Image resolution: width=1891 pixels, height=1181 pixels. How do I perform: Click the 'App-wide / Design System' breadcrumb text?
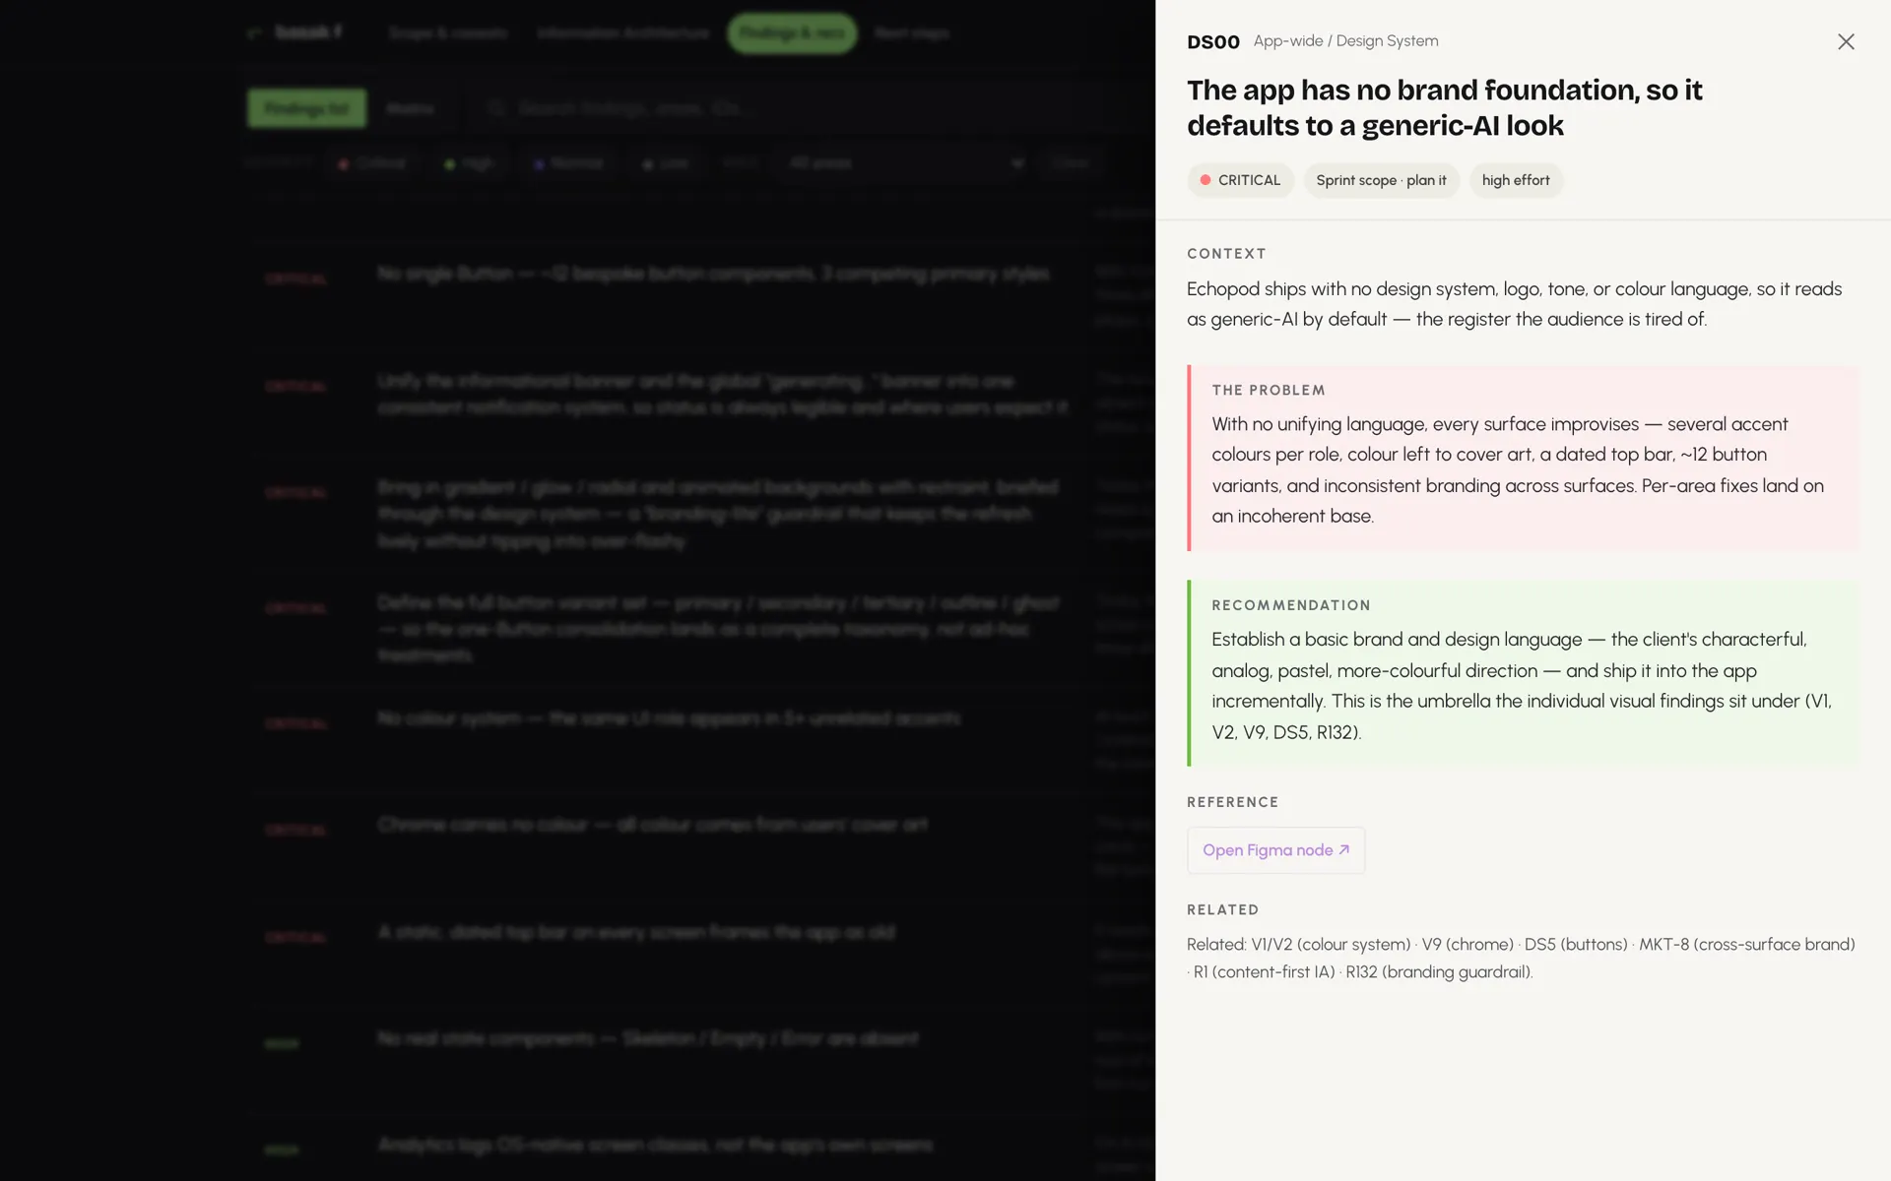point(1345,40)
